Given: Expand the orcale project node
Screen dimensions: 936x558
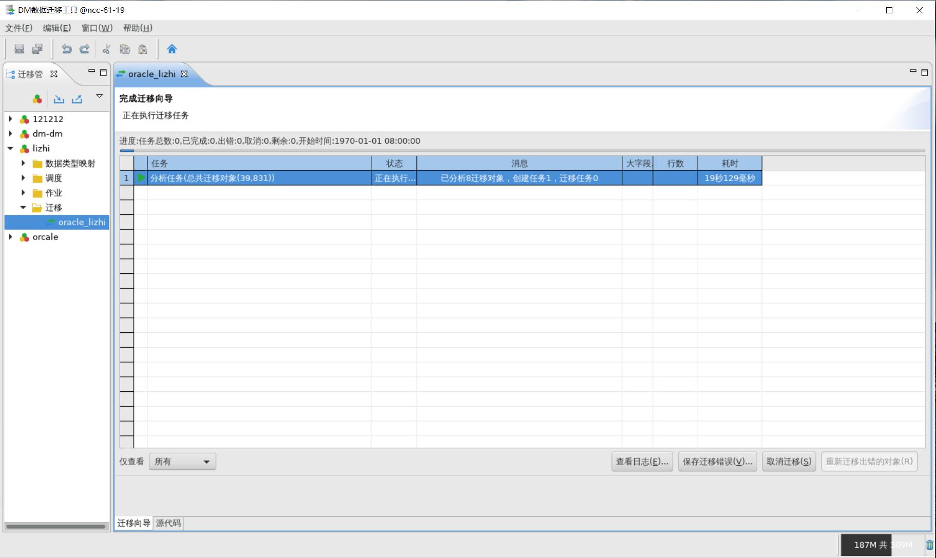Looking at the screenshot, I should coord(10,237).
